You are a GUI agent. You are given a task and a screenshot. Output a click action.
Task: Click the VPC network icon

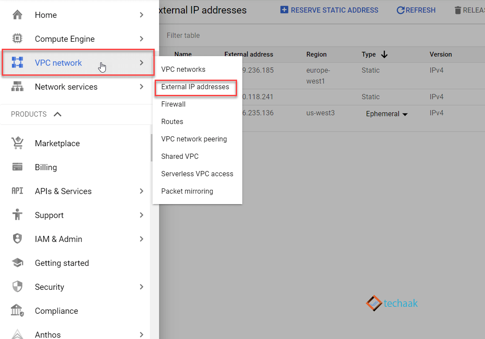coord(17,62)
